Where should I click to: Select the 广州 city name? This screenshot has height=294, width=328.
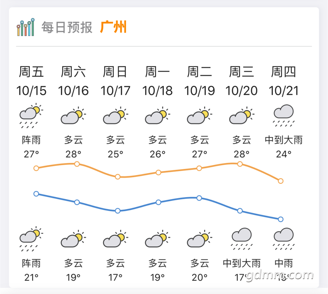[x=113, y=27]
